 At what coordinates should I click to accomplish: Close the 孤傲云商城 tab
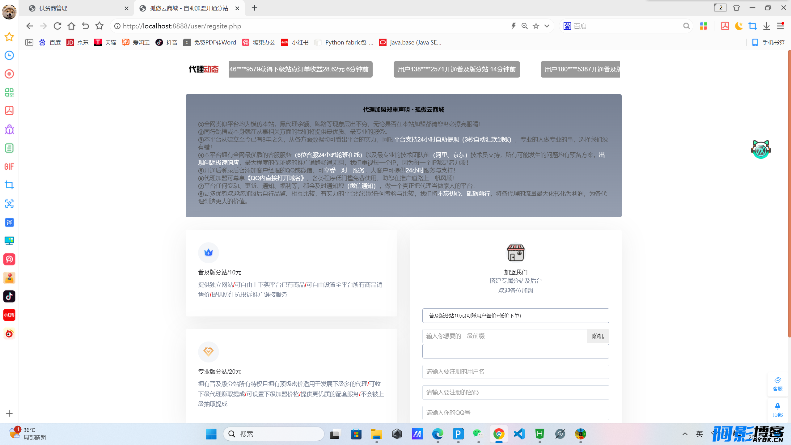coord(237,8)
